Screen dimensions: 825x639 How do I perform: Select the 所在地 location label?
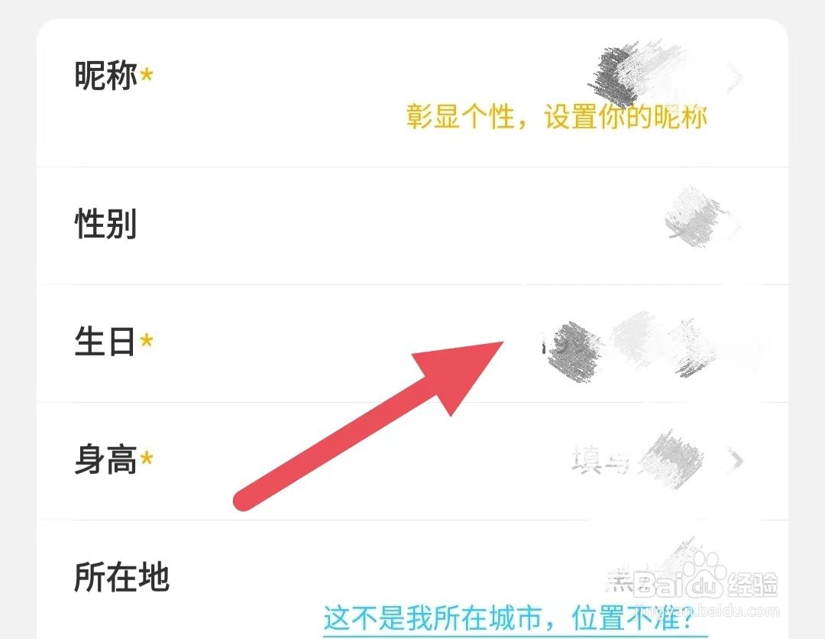click(121, 577)
